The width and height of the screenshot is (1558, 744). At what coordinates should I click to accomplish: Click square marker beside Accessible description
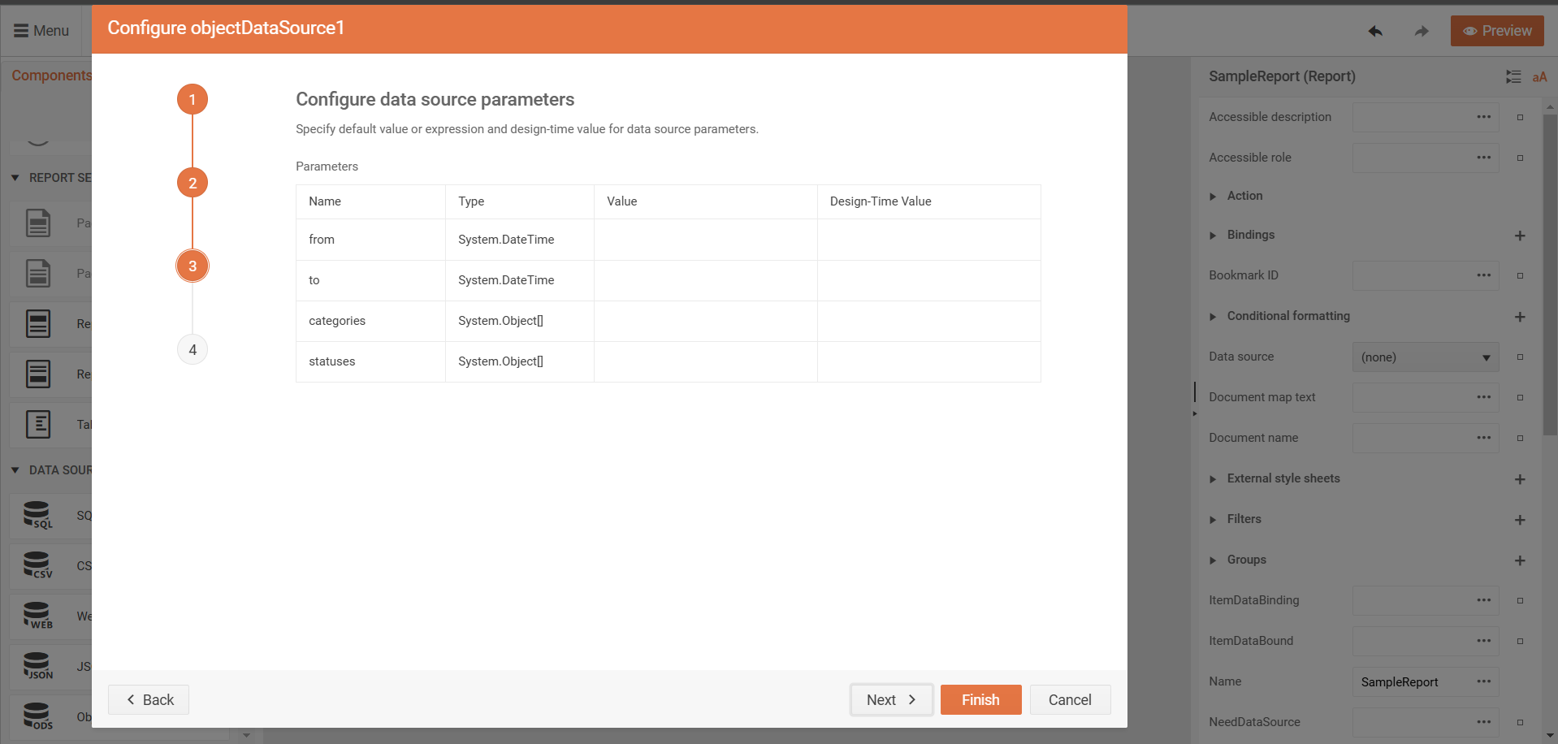pyautogui.click(x=1520, y=117)
